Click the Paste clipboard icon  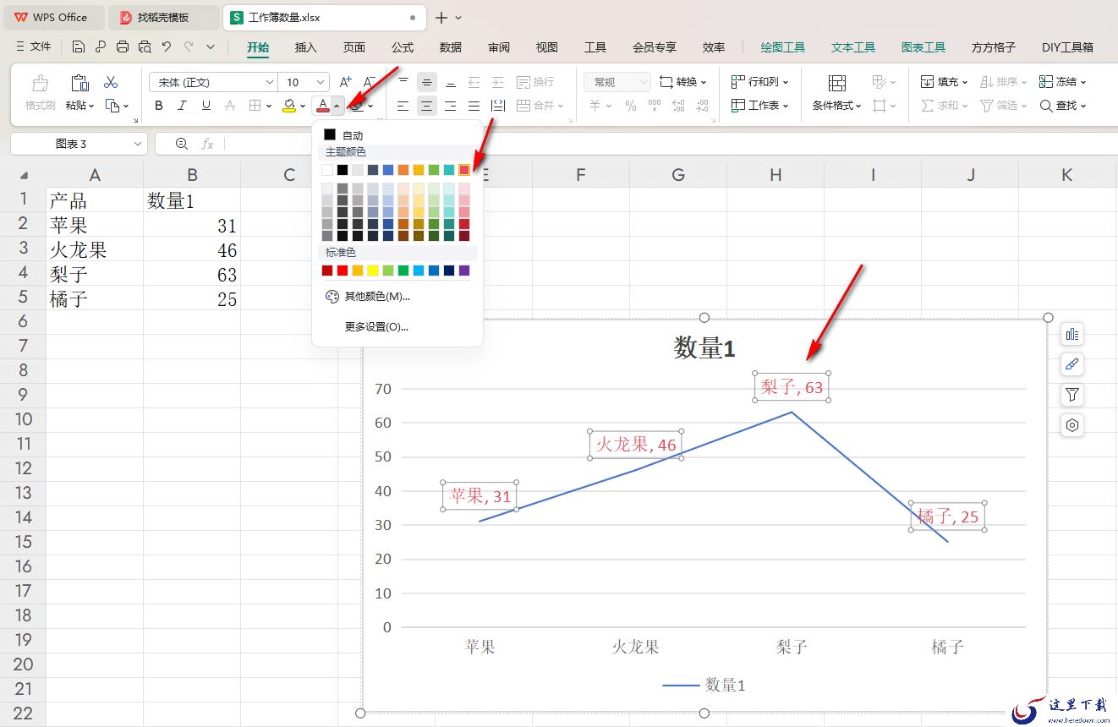pos(79,83)
